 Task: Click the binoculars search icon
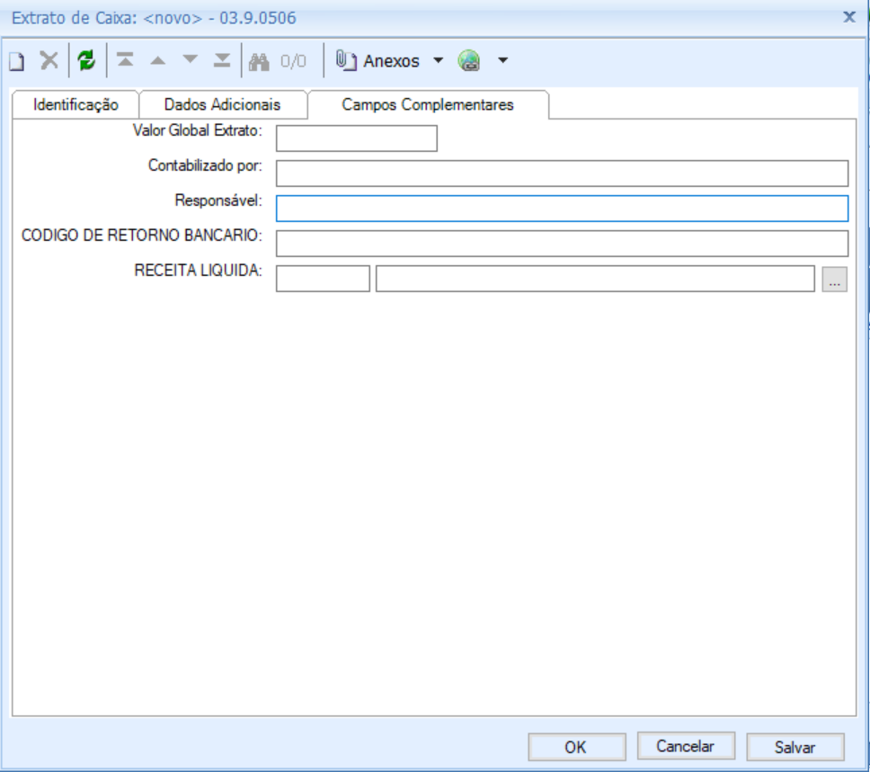point(259,61)
